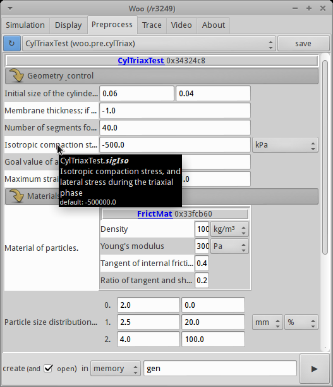The width and height of the screenshot is (333, 387).
Task: Open the FrictMat documentation link
Action: click(155, 213)
